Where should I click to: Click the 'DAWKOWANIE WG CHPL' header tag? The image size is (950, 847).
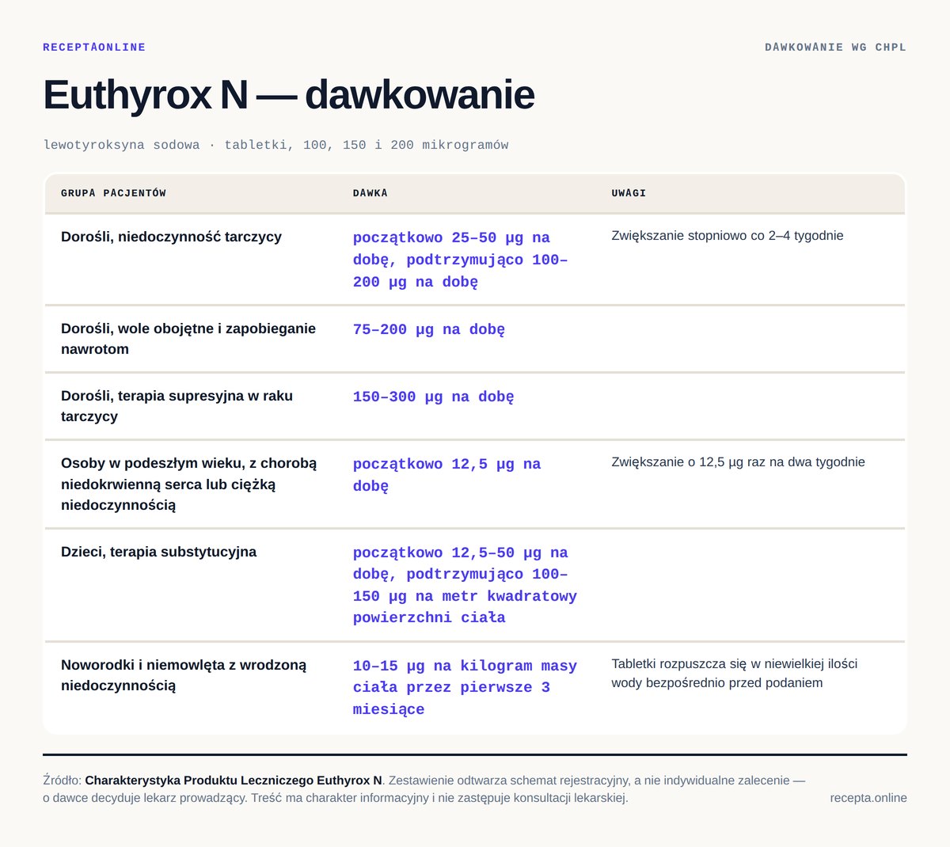coord(835,47)
